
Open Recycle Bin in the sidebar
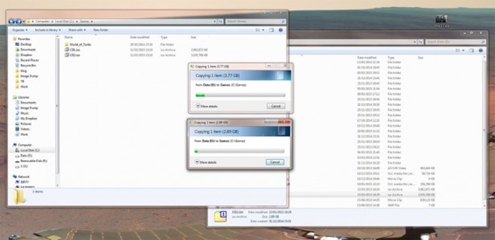click(26, 65)
